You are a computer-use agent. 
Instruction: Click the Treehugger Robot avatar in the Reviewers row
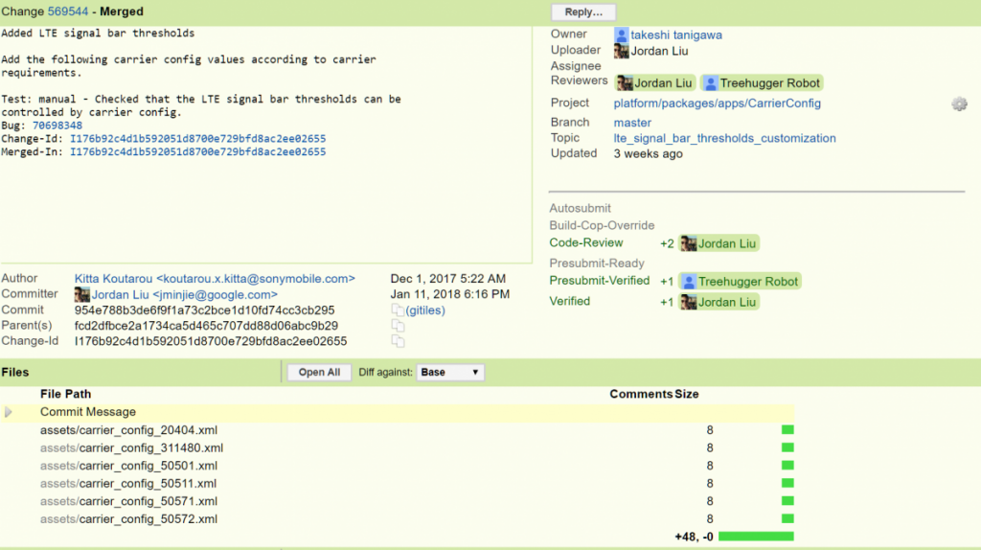[x=710, y=83]
